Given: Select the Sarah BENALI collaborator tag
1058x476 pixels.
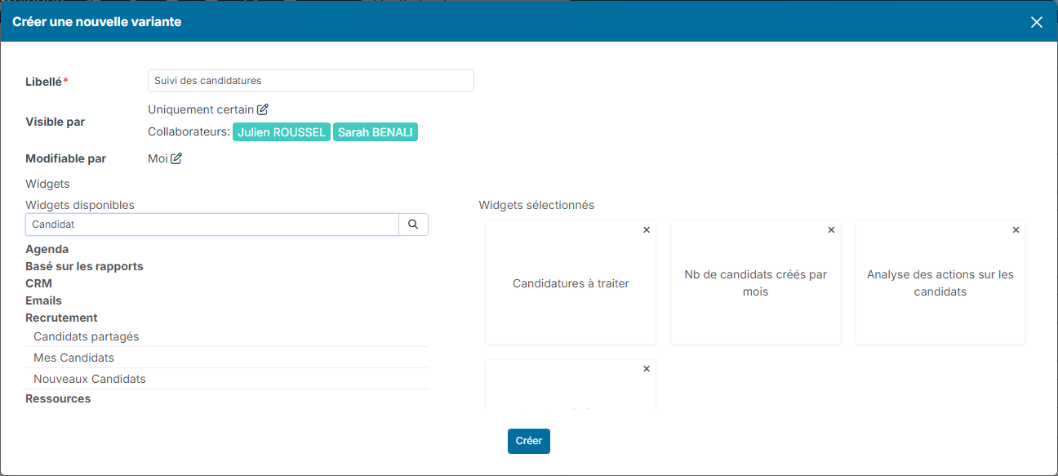Looking at the screenshot, I should coord(376,132).
